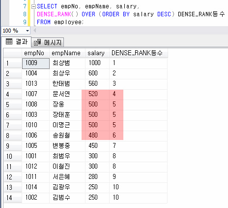Click the DENSE_RANK keyword in the query
Image resolution: width=228 pixels, height=208 pixels.
[x=54, y=14]
